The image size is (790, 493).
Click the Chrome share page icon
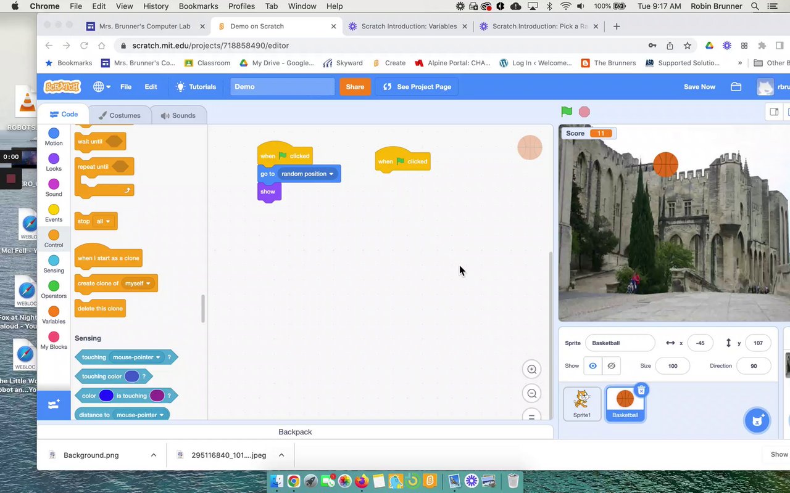tap(670, 46)
